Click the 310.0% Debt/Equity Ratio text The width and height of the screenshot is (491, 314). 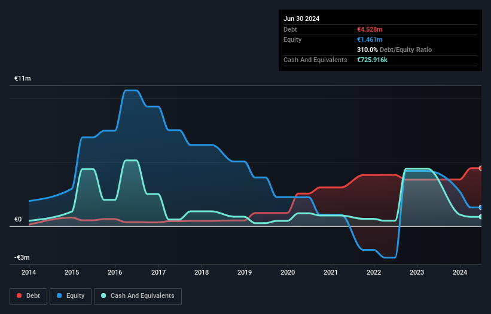tap(394, 50)
